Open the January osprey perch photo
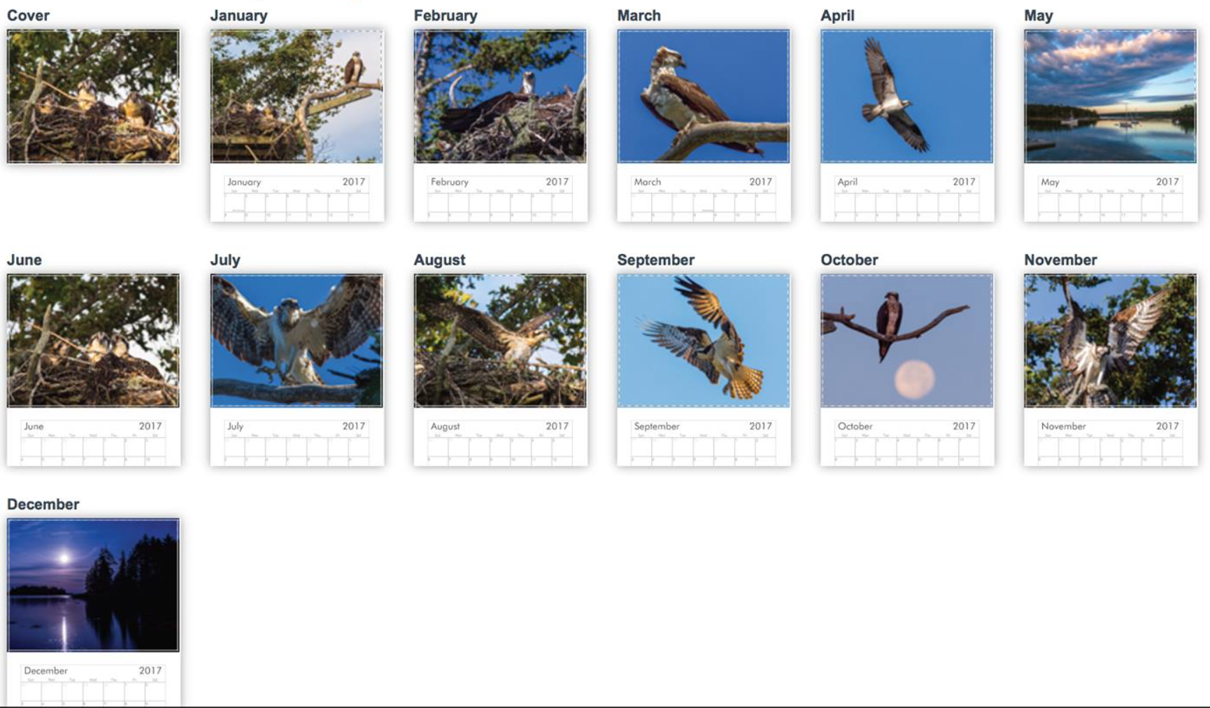This screenshot has width=1210, height=708. pyautogui.click(x=297, y=97)
